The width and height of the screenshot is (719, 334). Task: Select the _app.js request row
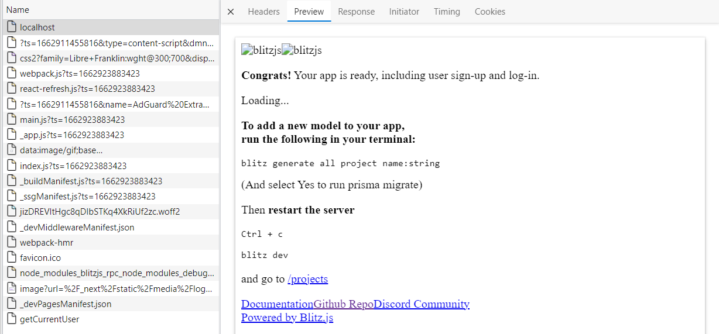click(x=111, y=135)
